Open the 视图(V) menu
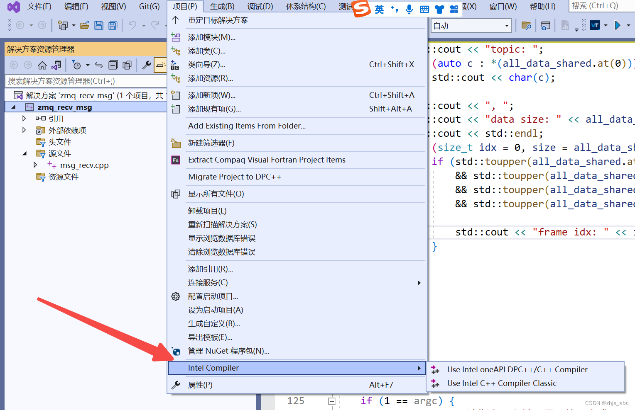This screenshot has height=410, width=635. [113, 7]
